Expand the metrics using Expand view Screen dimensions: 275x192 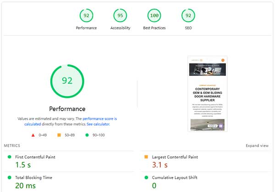(257, 146)
